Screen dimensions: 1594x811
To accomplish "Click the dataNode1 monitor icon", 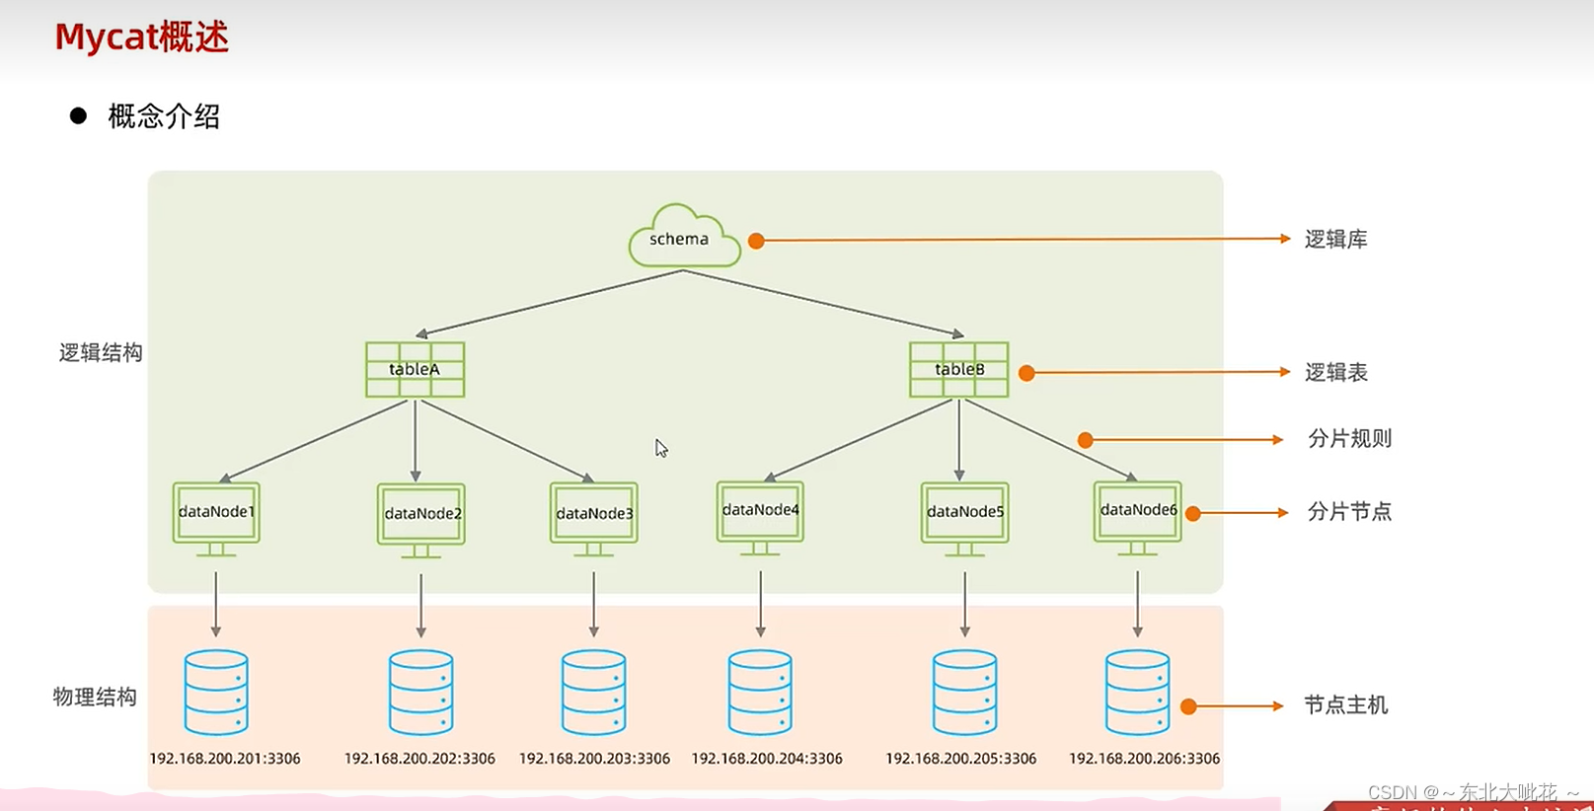I will [216, 519].
